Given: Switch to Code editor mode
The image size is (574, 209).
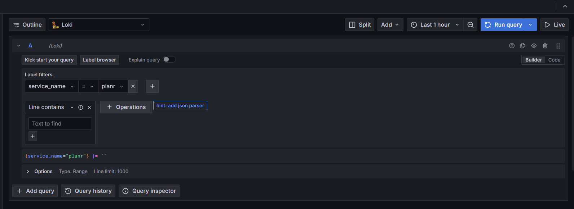Looking at the screenshot, I should 554,60.
